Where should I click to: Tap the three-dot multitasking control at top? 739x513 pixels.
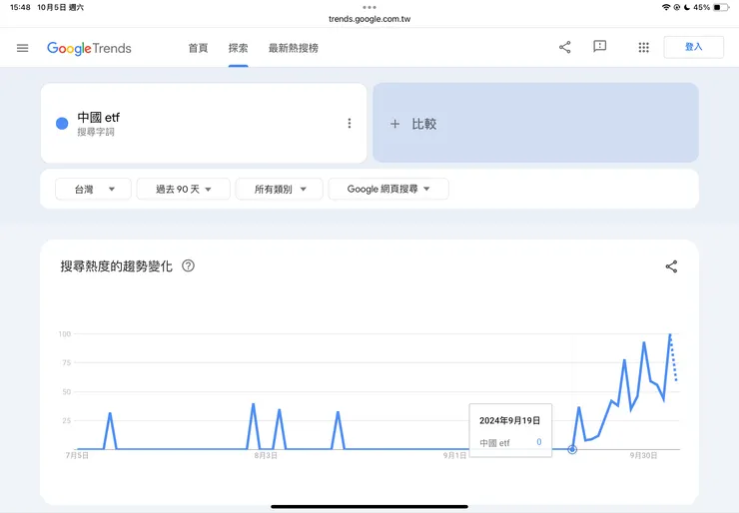(369, 7)
